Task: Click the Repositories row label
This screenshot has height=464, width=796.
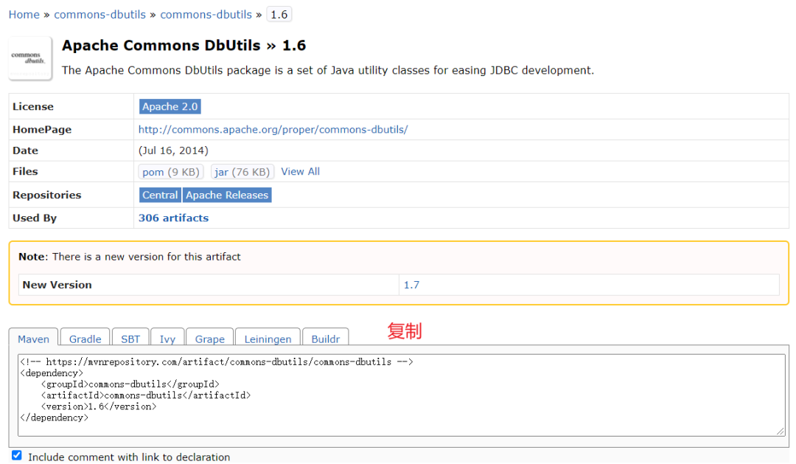Action: coord(46,195)
